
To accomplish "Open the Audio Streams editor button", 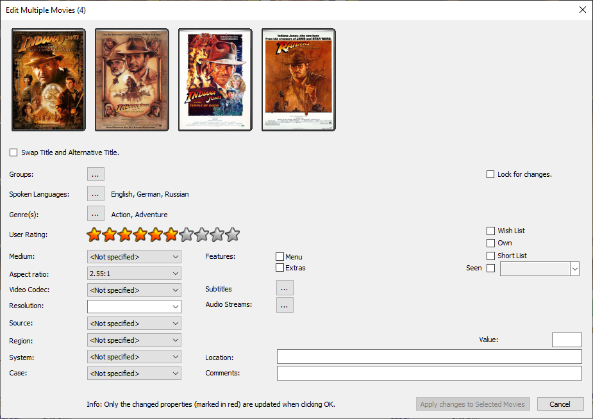I will click(x=285, y=305).
